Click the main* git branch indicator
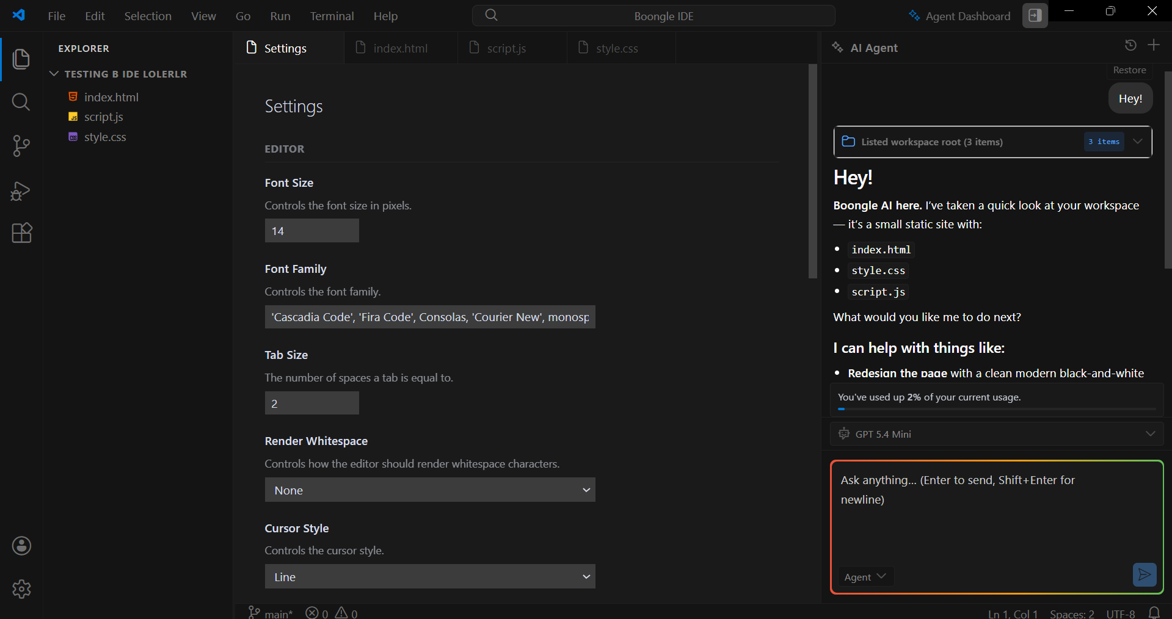1172x619 pixels. coord(271,613)
